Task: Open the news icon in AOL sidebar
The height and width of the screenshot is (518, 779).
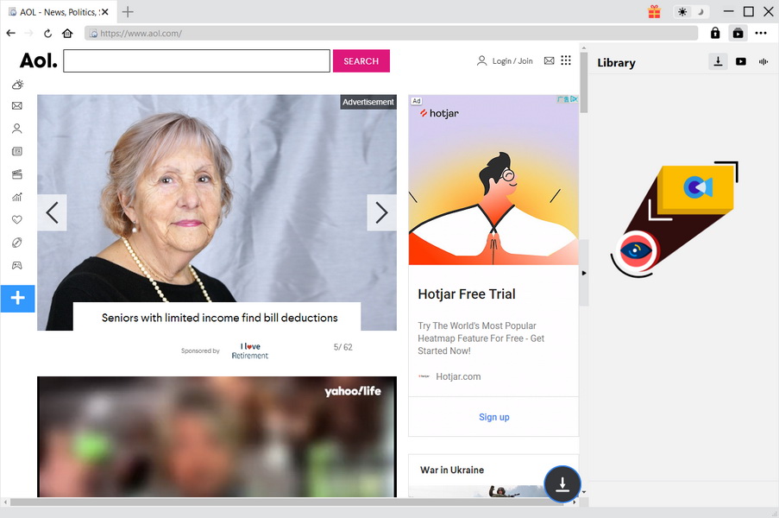Action: click(x=17, y=151)
